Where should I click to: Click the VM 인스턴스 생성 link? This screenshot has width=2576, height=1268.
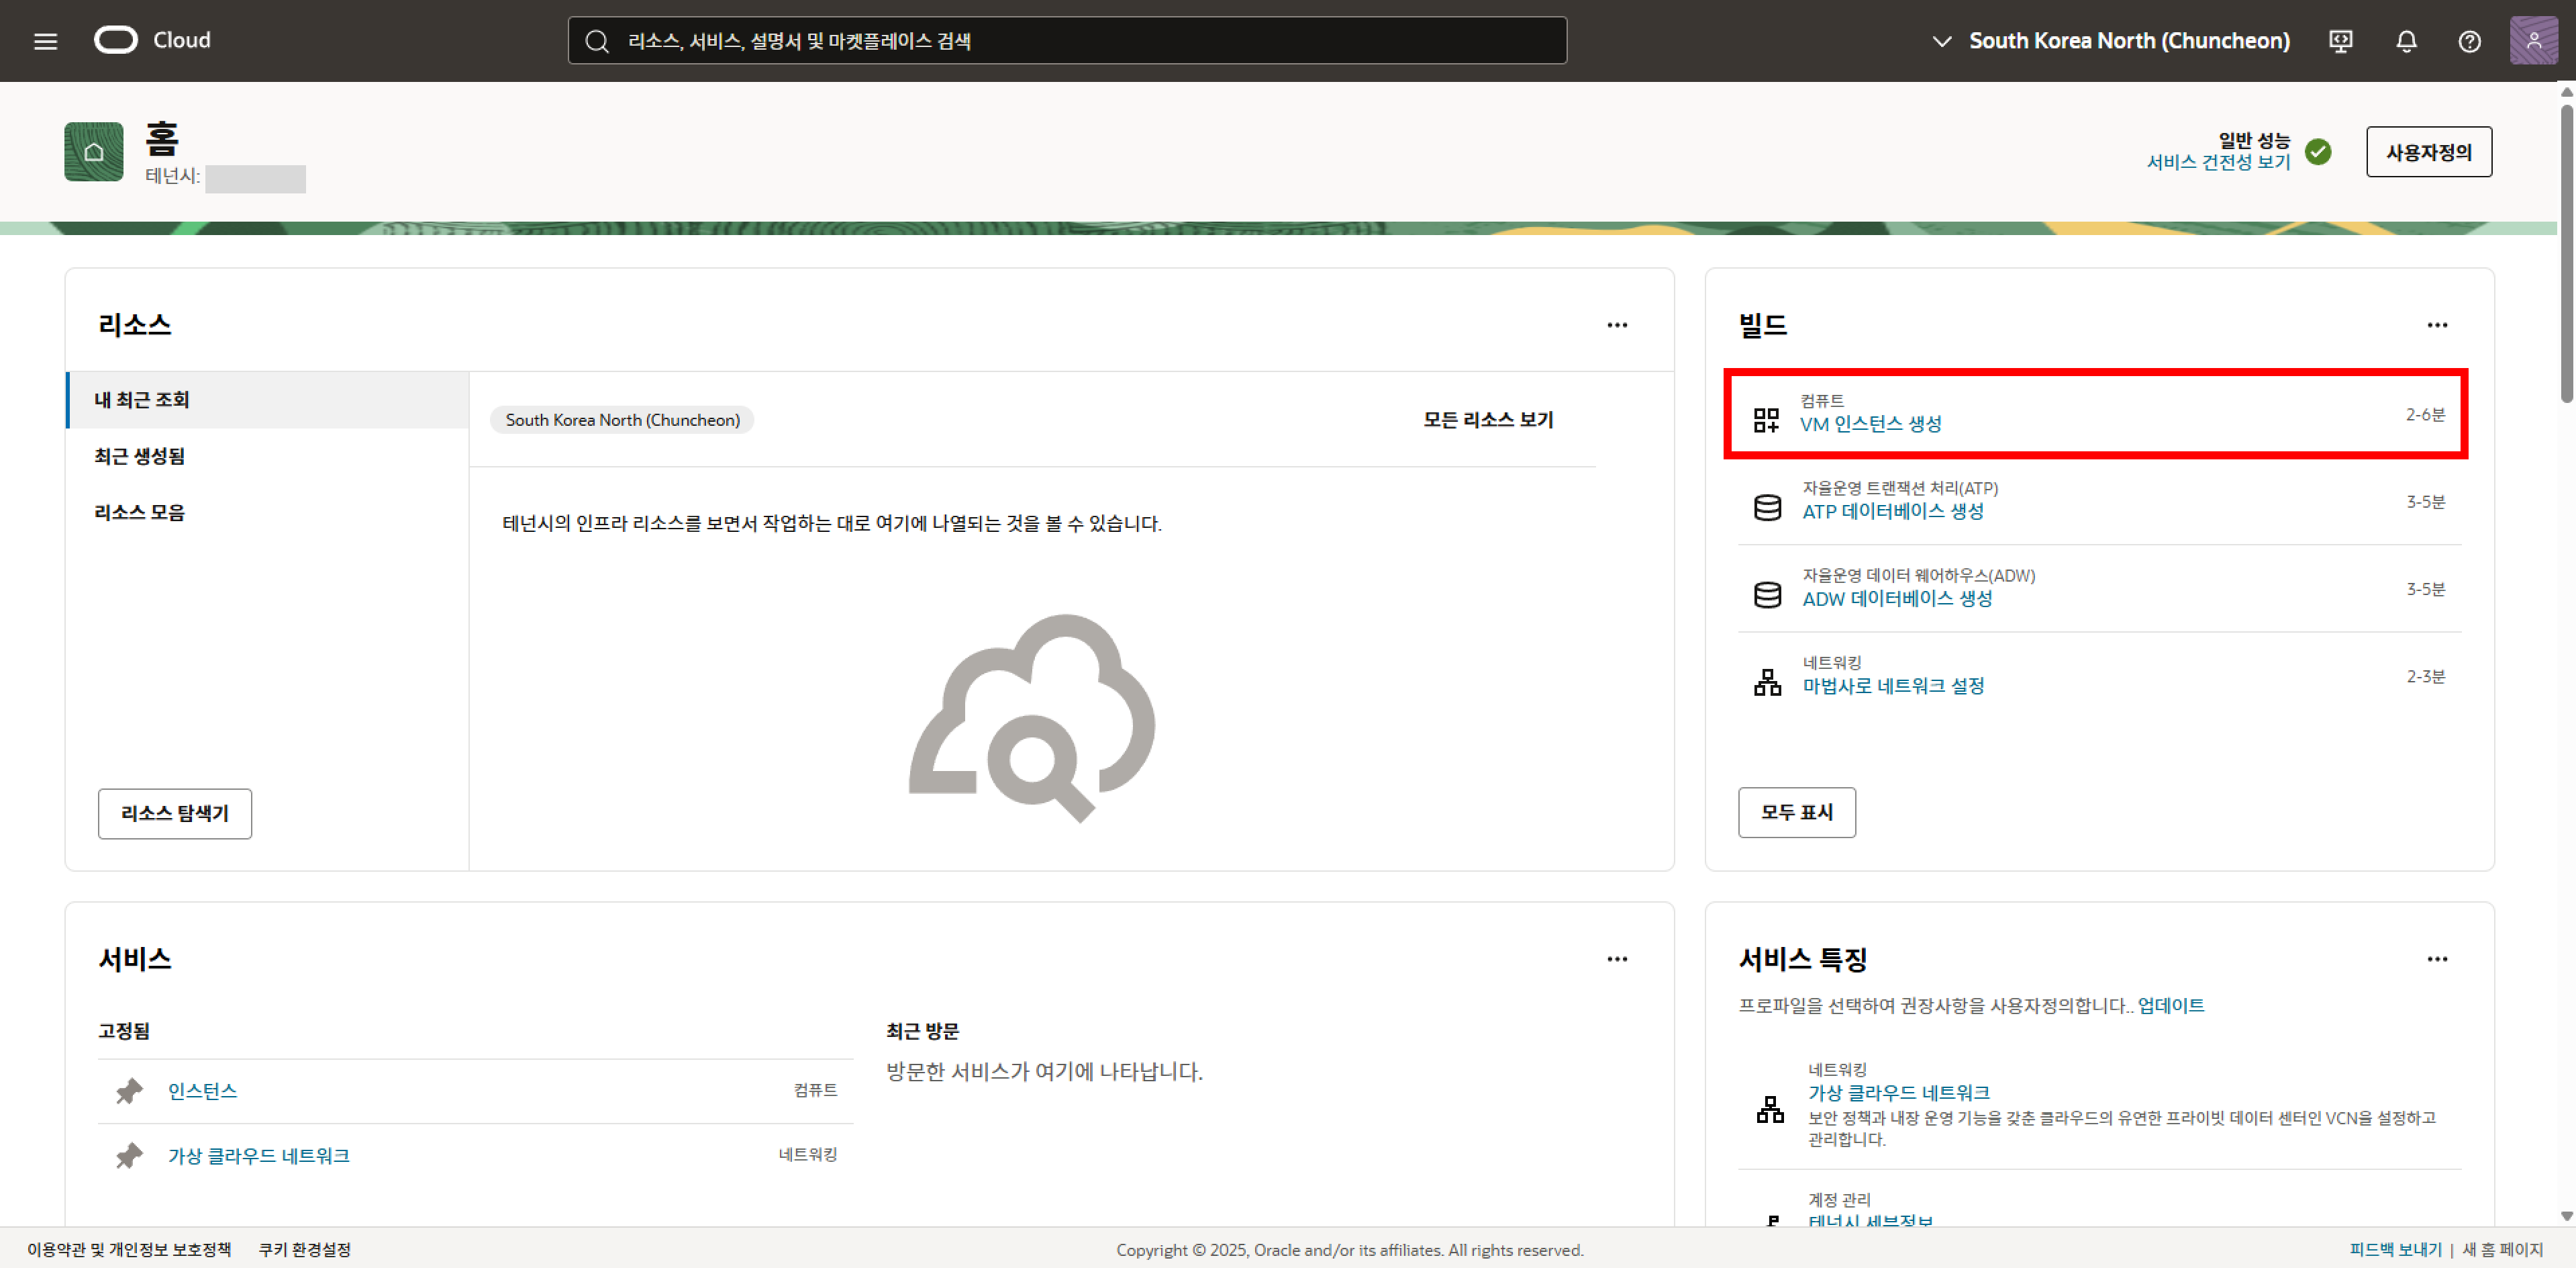(x=1870, y=424)
